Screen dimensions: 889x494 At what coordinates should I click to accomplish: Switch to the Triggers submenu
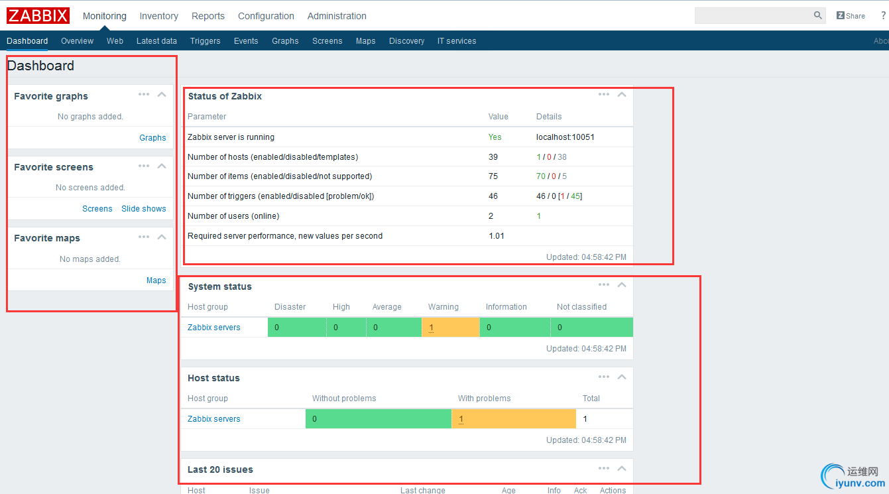[x=206, y=41]
